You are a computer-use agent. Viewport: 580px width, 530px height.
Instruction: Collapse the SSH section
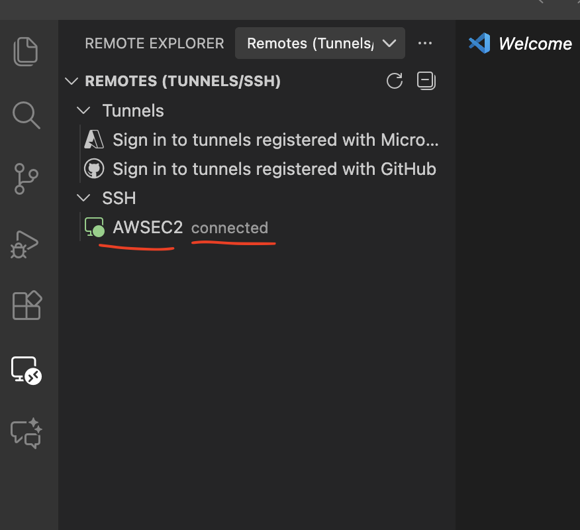click(x=83, y=197)
